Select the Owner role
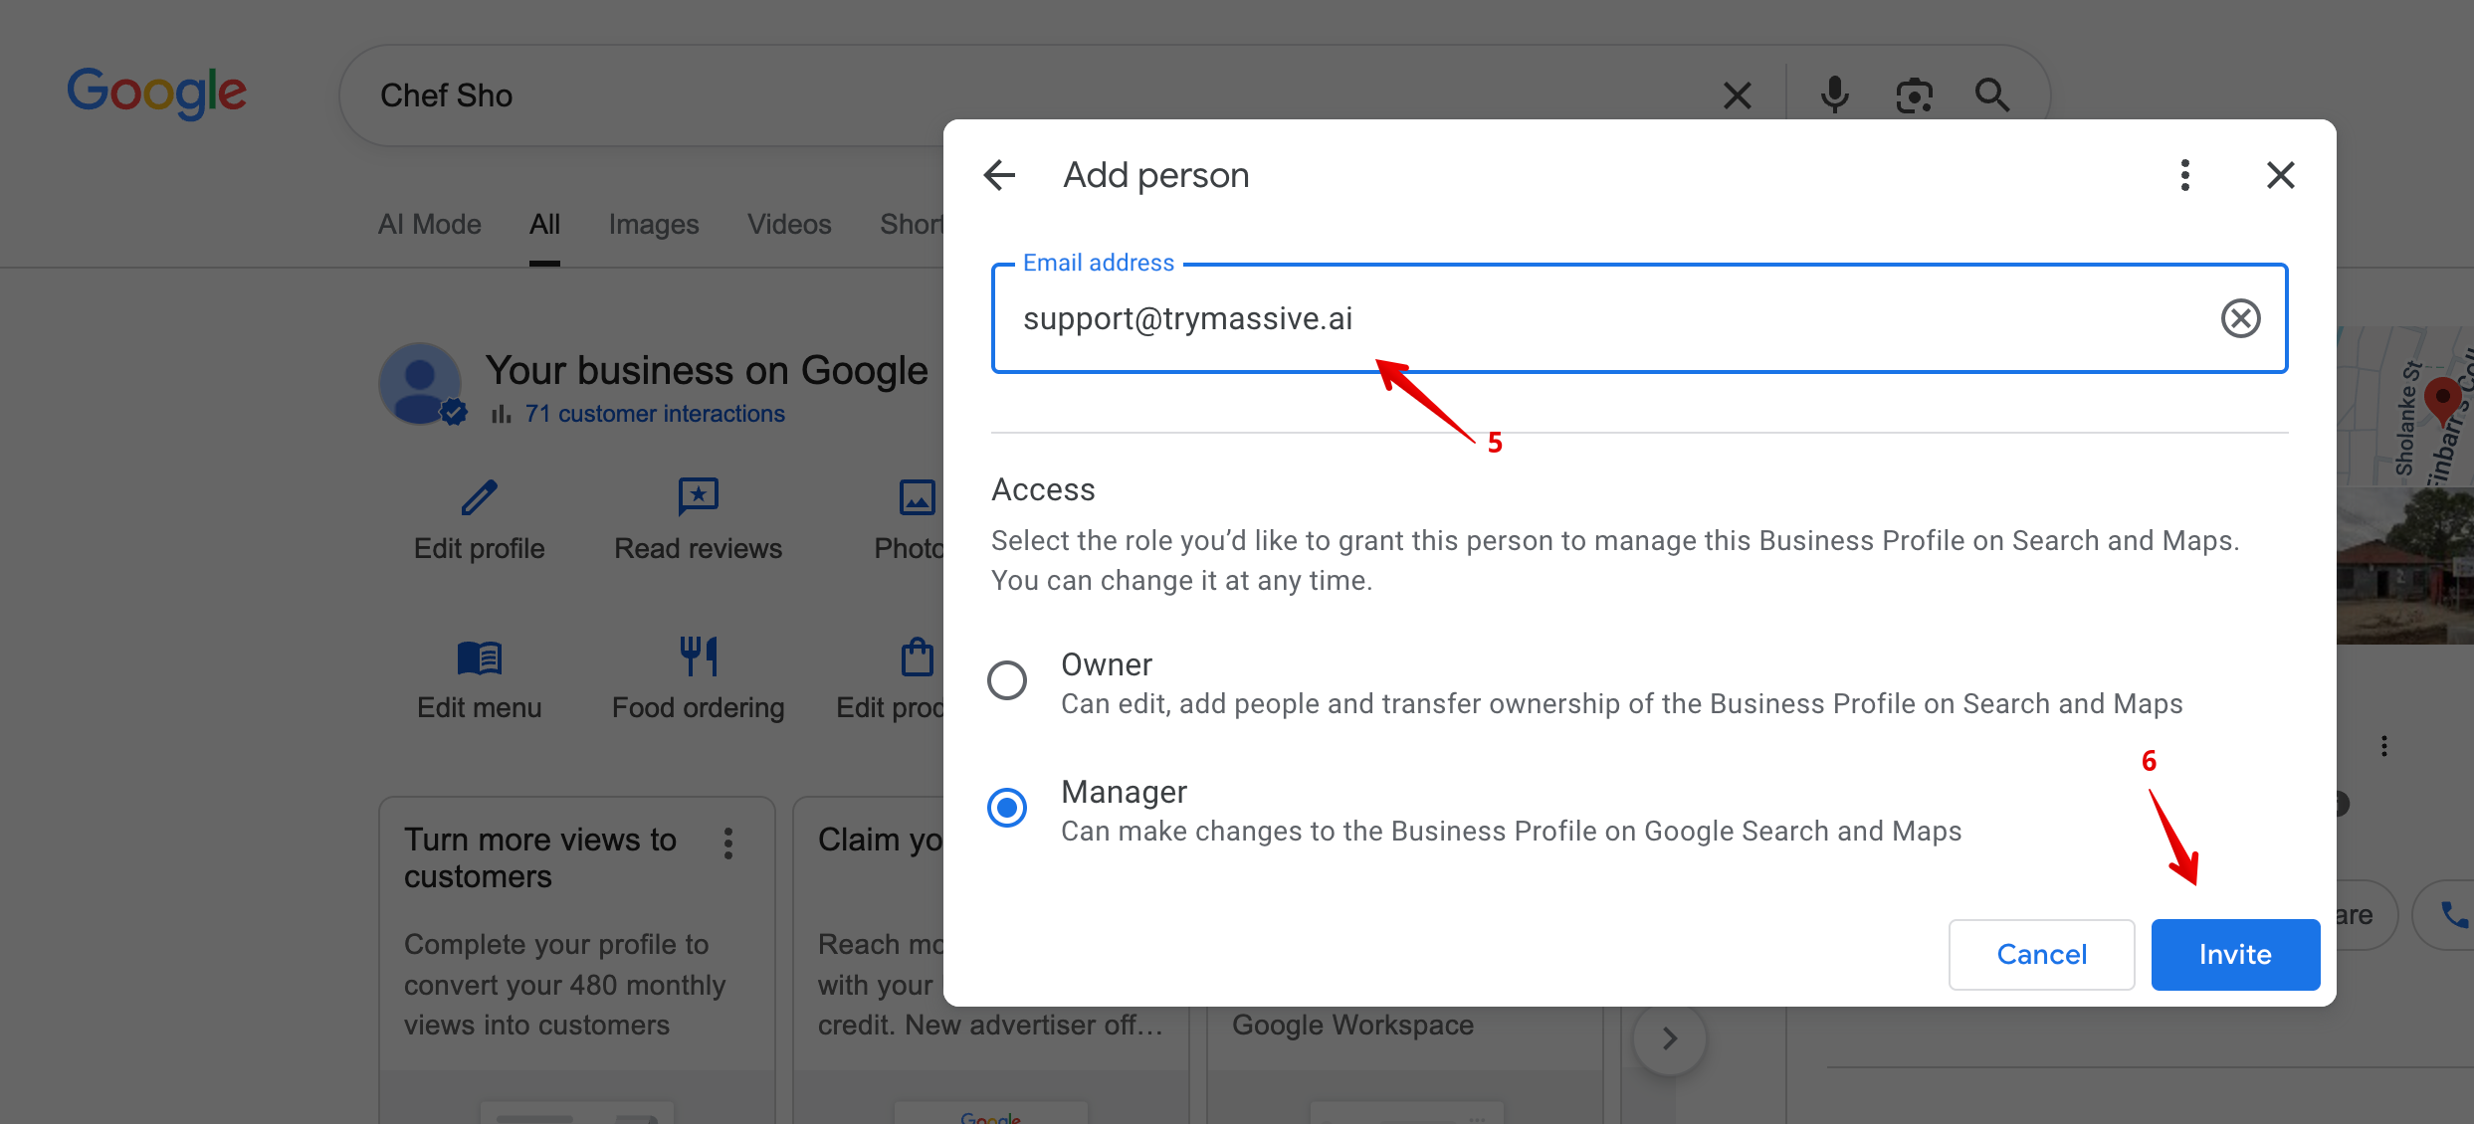 tap(1007, 680)
